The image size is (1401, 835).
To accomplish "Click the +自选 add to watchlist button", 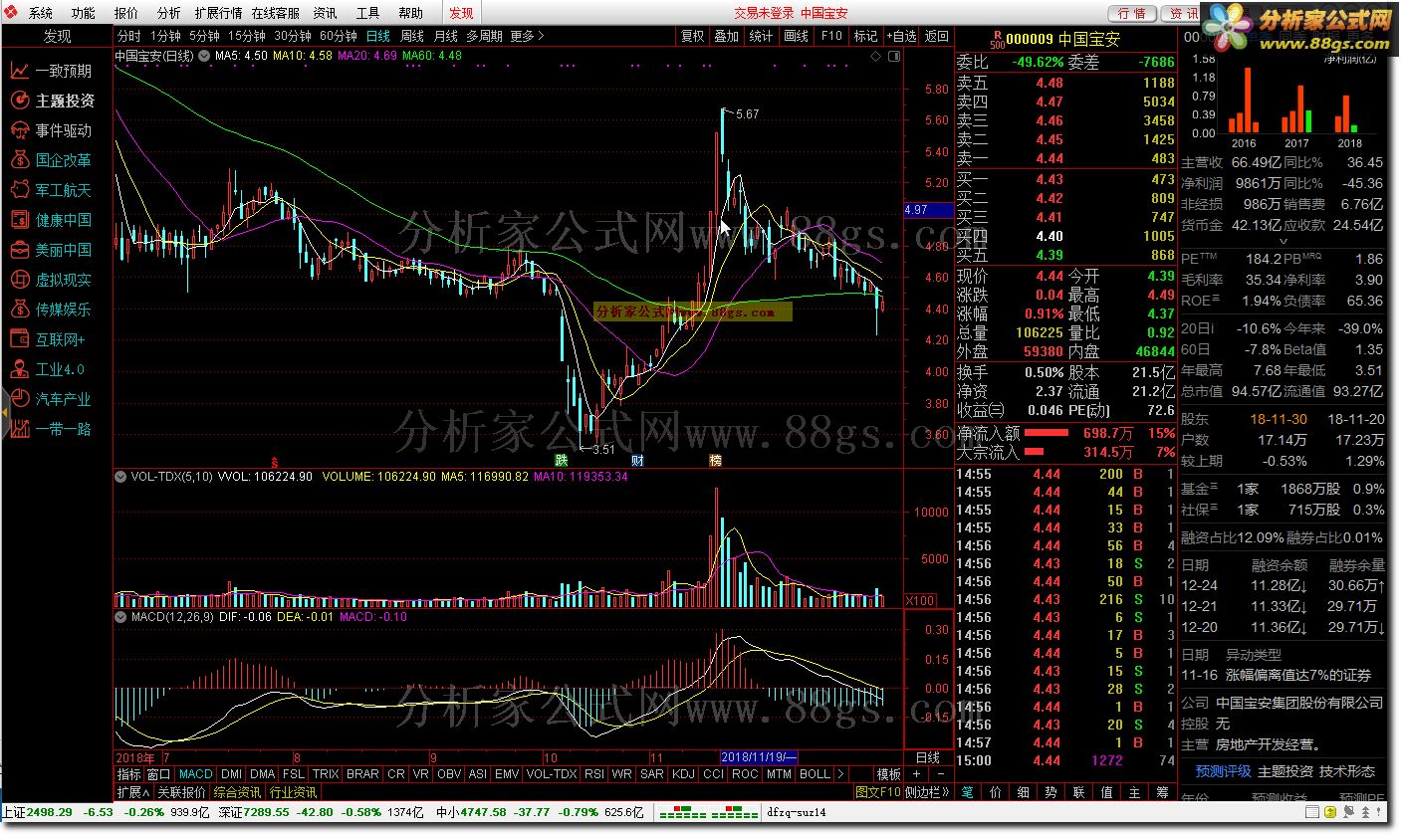I will point(900,36).
